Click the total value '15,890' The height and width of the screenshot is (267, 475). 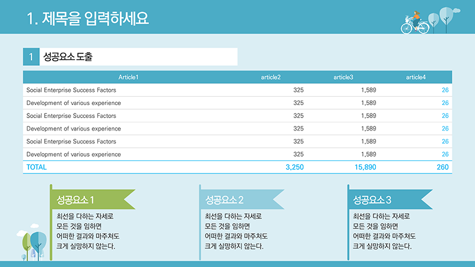365,167
